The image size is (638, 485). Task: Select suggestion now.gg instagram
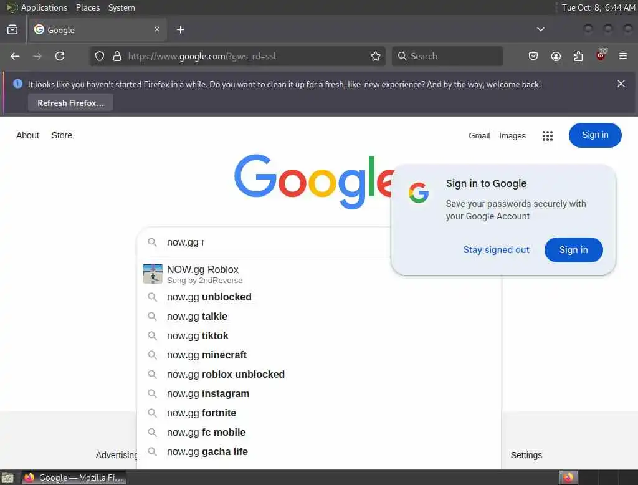(319, 394)
